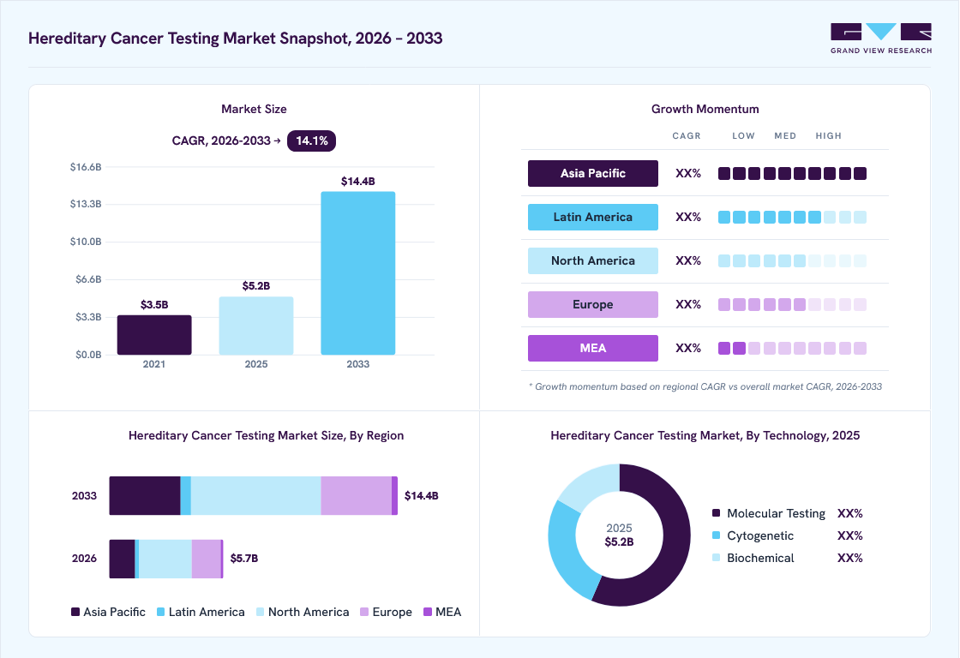
Task: Select the Europe region label
Action: point(592,304)
